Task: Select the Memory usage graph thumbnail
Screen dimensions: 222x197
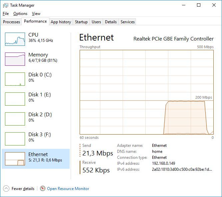Action: click(x=15, y=59)
